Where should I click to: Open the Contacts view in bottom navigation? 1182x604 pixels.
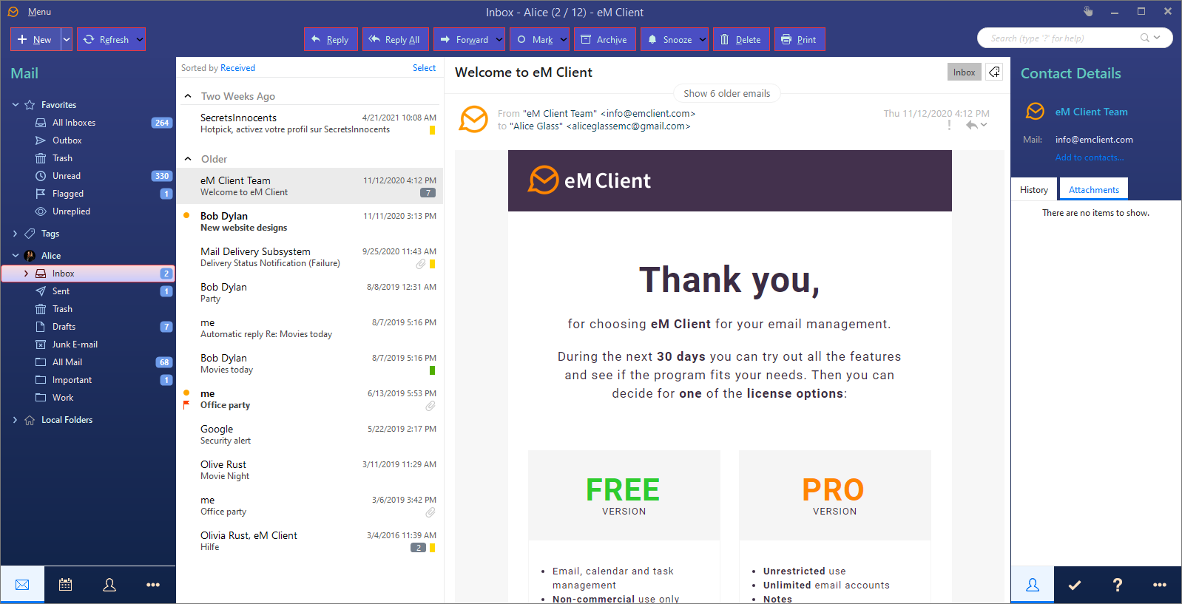(109, 585)
